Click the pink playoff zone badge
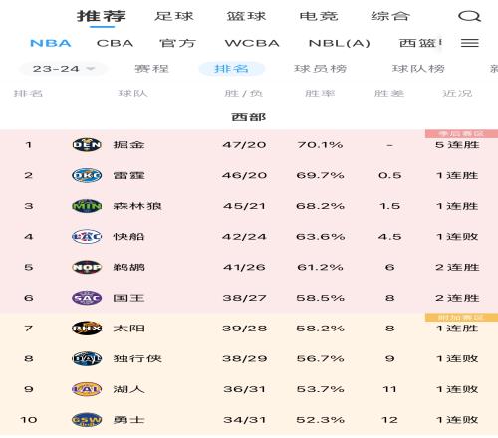Screen dimensions: 498x438 (461, 133)
